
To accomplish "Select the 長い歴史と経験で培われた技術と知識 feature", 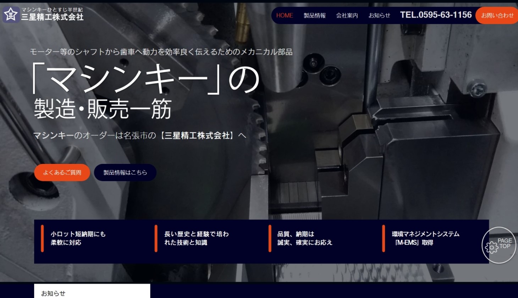I will tap(196, 238).
